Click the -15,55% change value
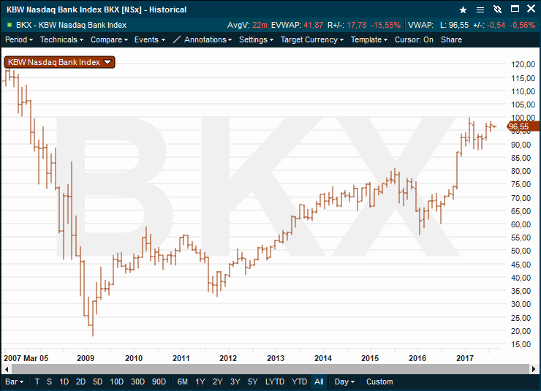Viewport: 541px width, 391px height. click(386, 25)
